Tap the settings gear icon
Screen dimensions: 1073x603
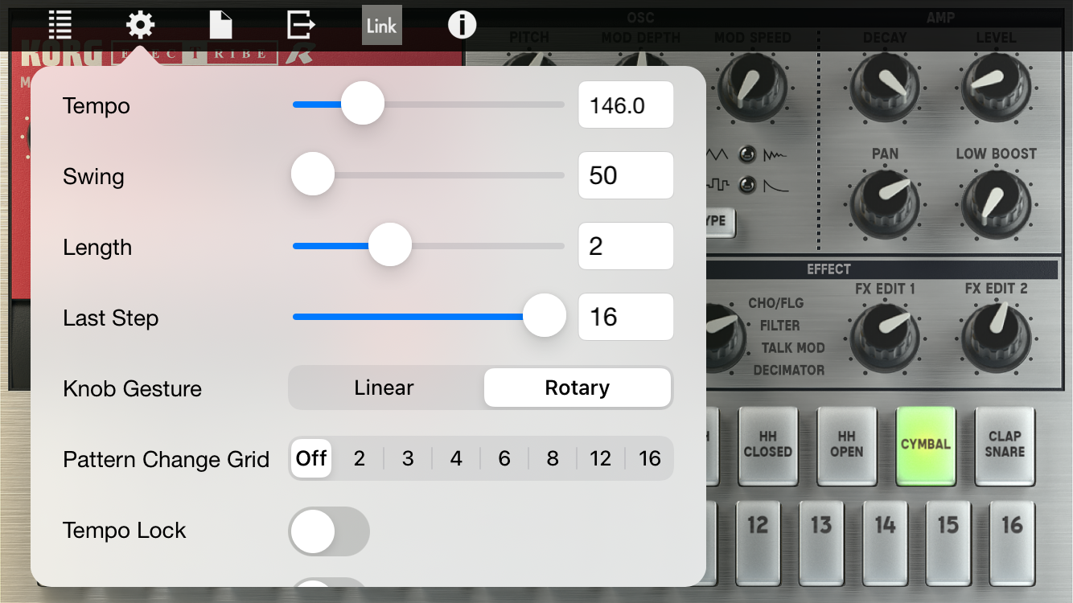[x=140, y=25]
